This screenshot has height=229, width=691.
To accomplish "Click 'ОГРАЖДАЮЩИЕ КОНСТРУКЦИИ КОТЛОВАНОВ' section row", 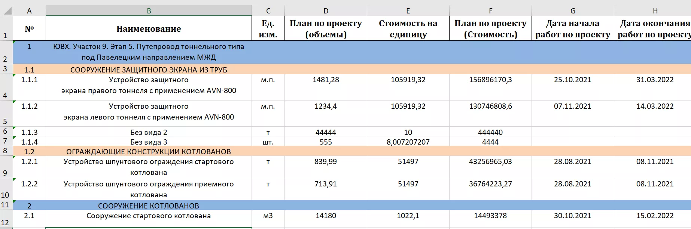I will pos(149,152).
